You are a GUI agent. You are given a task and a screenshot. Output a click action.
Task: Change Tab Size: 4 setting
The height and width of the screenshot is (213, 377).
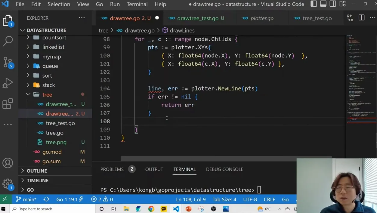224,199
